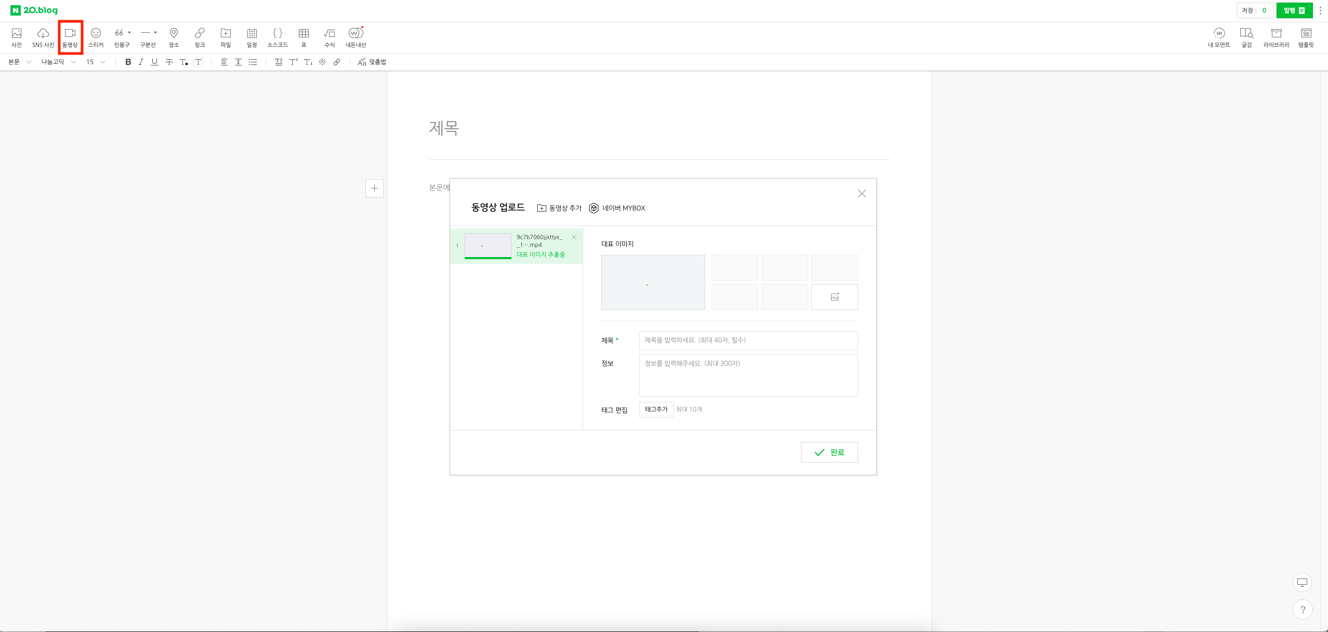Click the SNS 사진 cloud icon
Image resolution: width=1328 pixels, height=632 pixels.
coord(43,37)
